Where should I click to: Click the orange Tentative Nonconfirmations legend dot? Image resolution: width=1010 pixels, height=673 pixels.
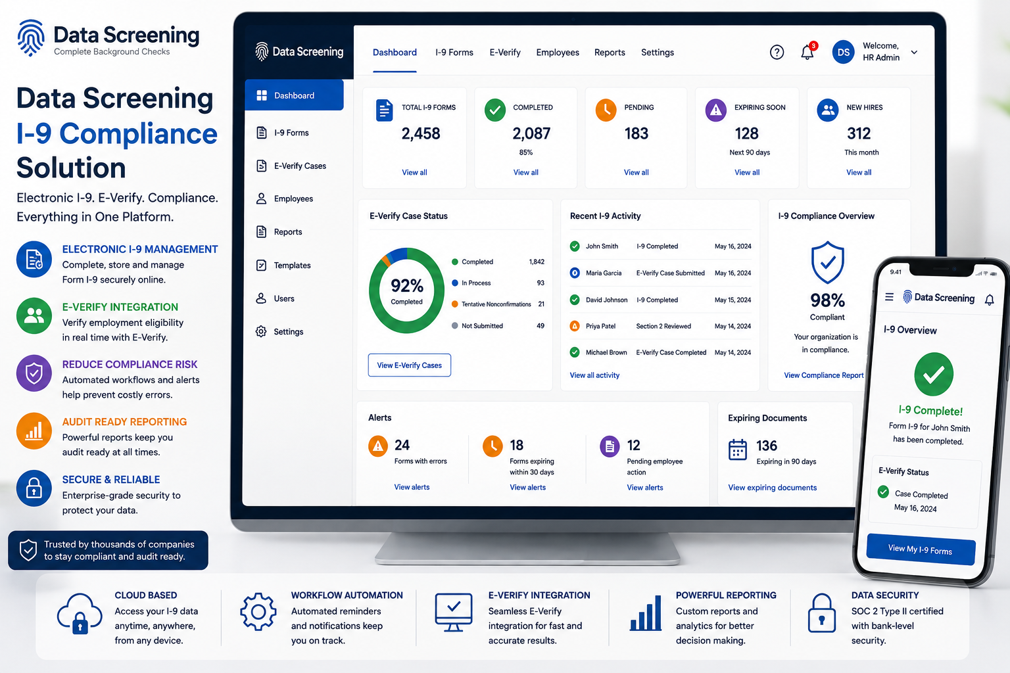pos(455,304)
